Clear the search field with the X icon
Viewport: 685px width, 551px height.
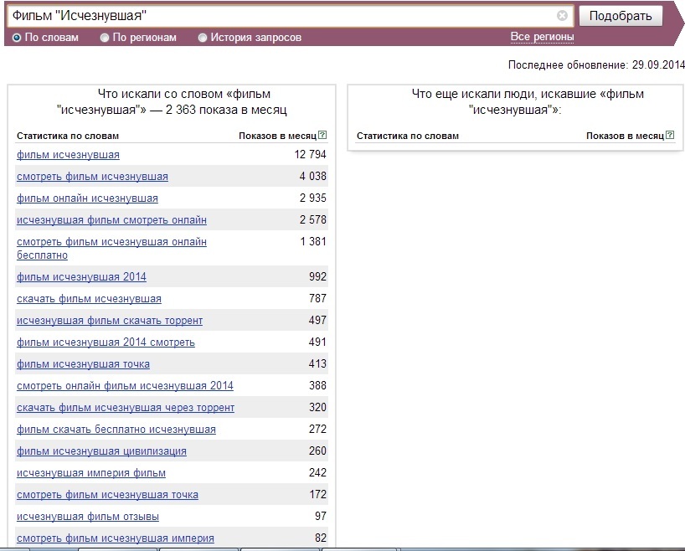tap(562, 16)
